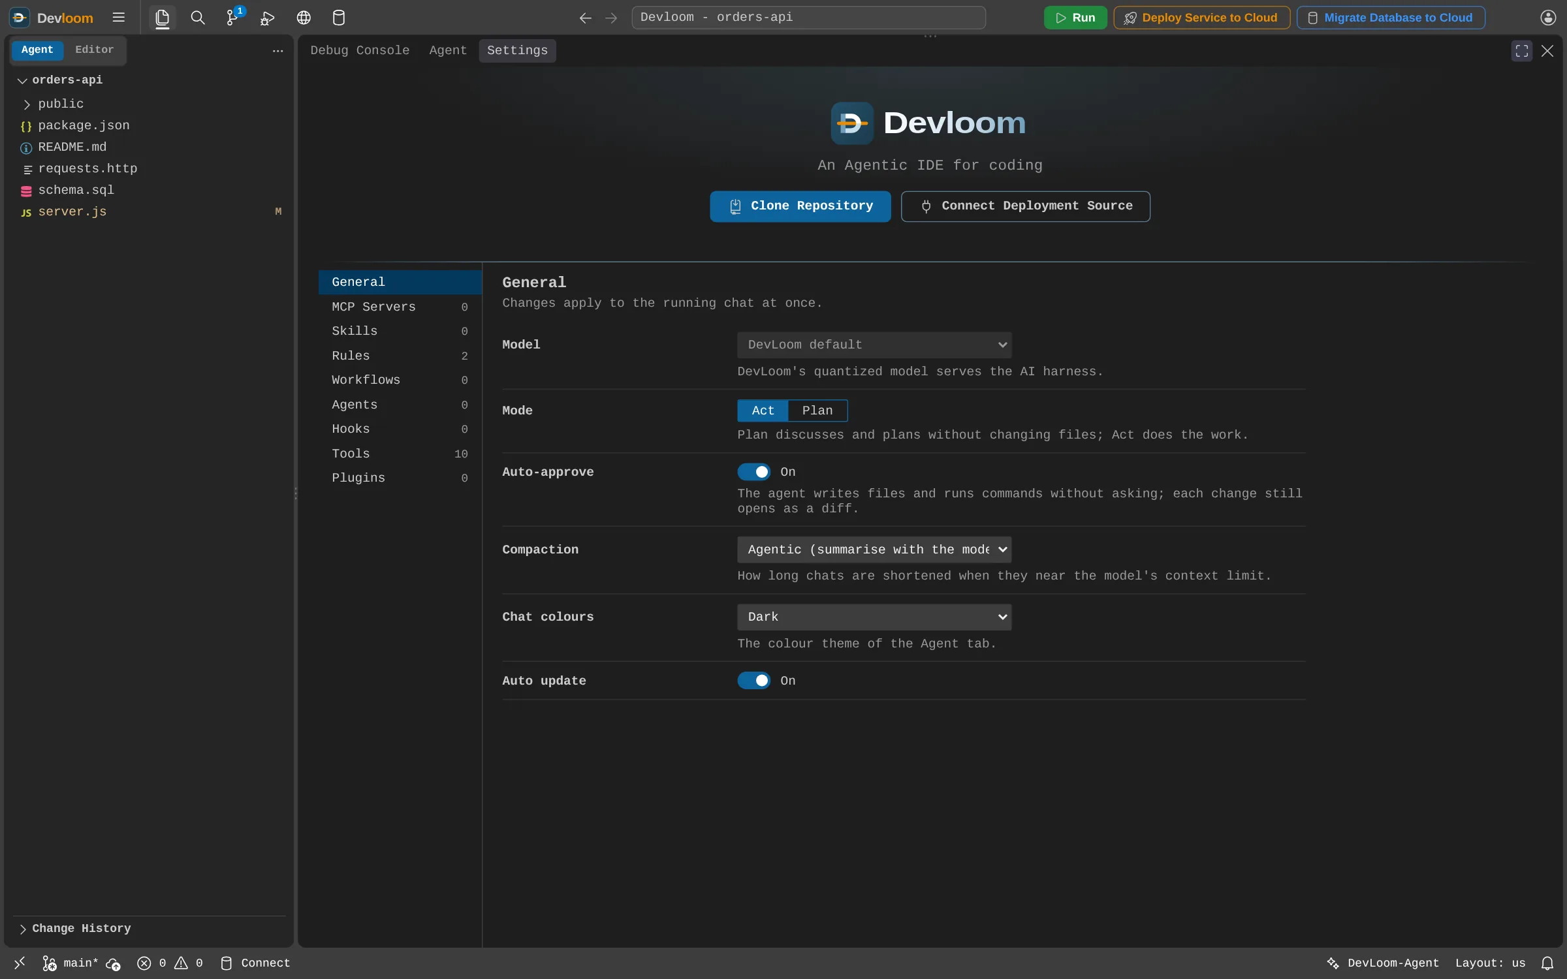Open the Run and Debug icon

(267, 18)
